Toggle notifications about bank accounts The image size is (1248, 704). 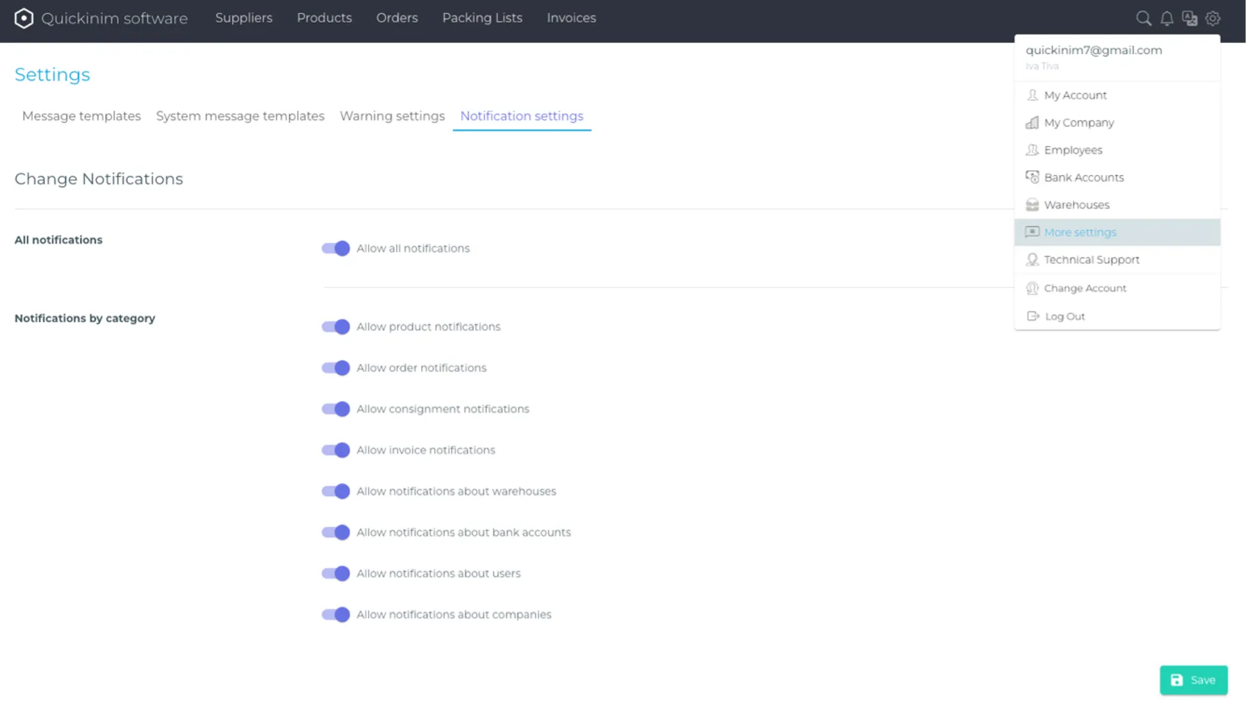[336, 533]
